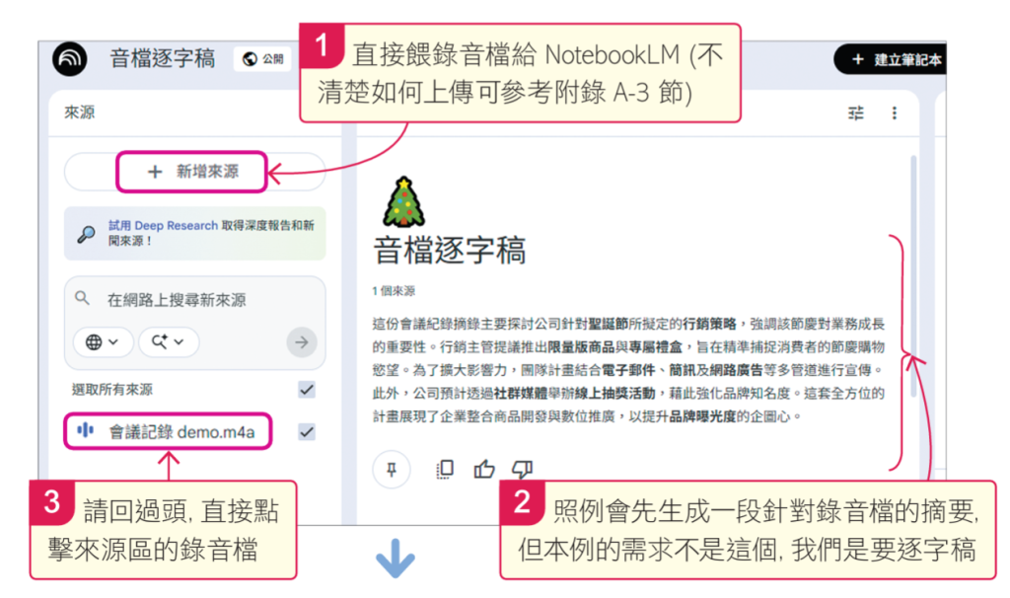Pin the summary with the pin icon

click(391, 469)
